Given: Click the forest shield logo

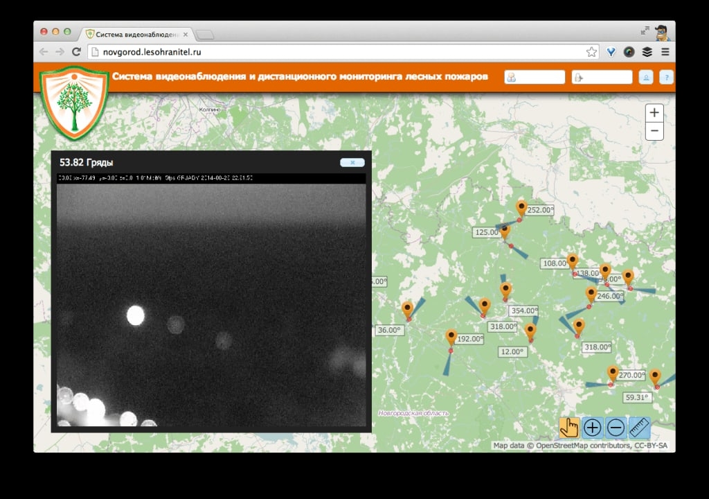Looking at the screenshot, I should coord(74,101).
